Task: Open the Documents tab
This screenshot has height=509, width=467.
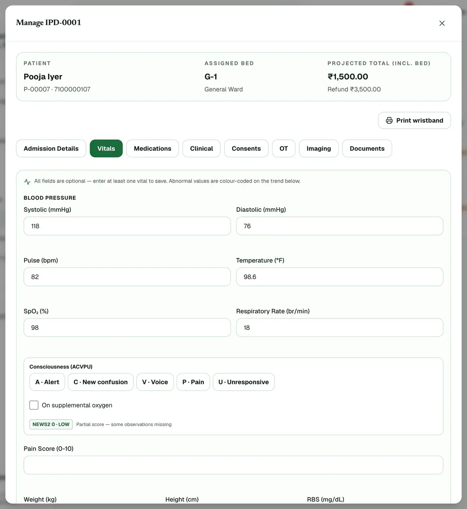Action: click(x=367, y=149)
